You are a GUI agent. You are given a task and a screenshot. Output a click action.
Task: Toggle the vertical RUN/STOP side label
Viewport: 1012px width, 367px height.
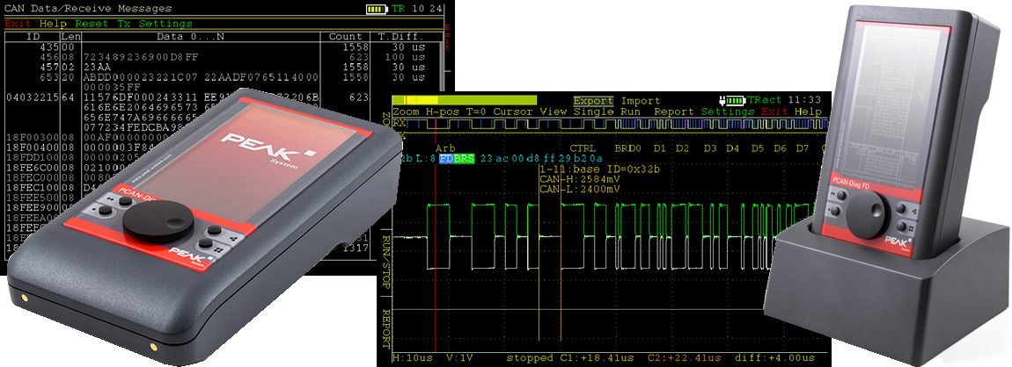tap(386, 248)
